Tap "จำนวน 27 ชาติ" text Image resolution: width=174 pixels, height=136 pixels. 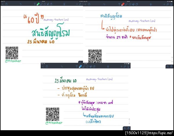point(117,37)
